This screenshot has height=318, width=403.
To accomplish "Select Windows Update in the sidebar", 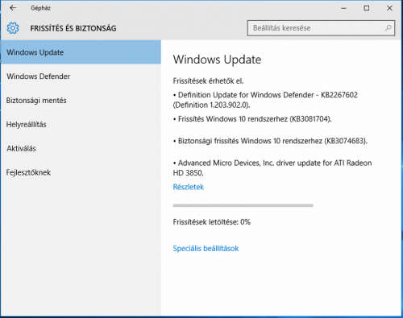I will click(x=81, y=52).
